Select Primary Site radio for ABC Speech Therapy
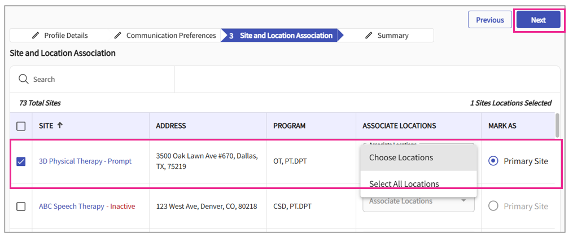This screenshot has height=237, width=573. (493, 207)
